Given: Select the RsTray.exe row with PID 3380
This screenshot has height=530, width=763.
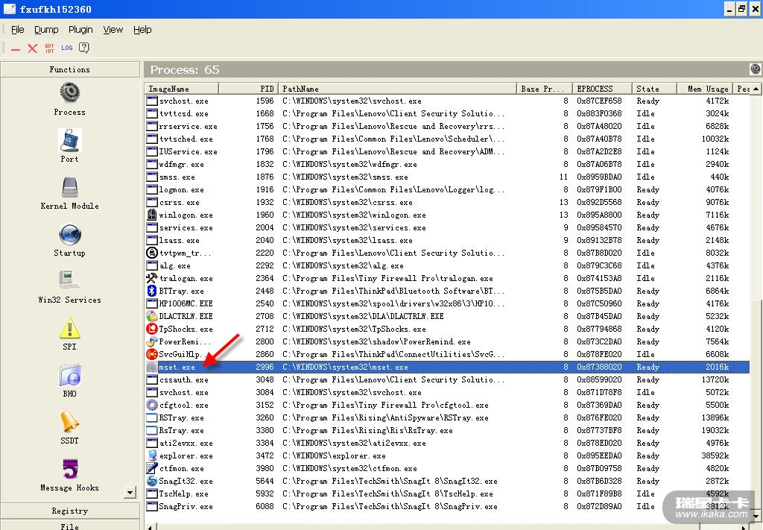Looking at the screenshot, I should pos(447,430).
